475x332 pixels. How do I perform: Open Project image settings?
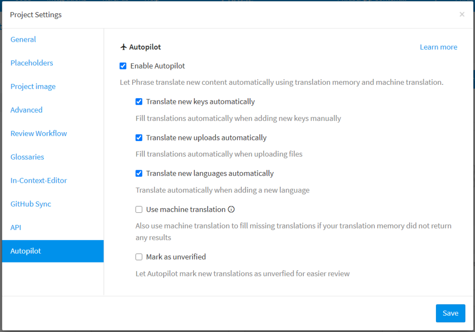33,87
